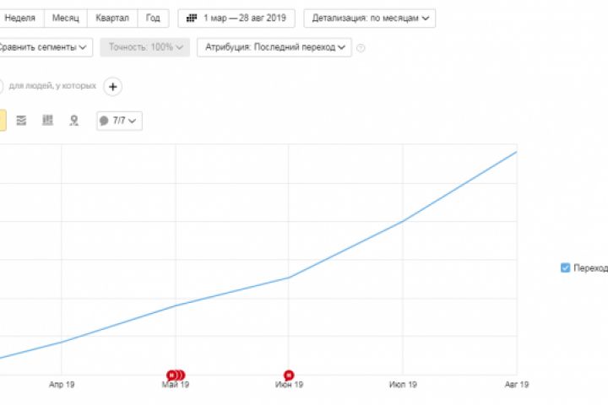The image size is (608, 405).
Task: Add a condition with the plus button
Action: click(113, 87)
